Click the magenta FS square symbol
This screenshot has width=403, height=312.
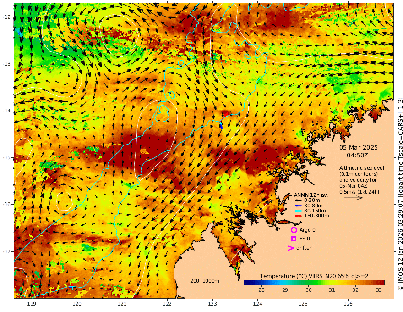[x=294, y=239]
